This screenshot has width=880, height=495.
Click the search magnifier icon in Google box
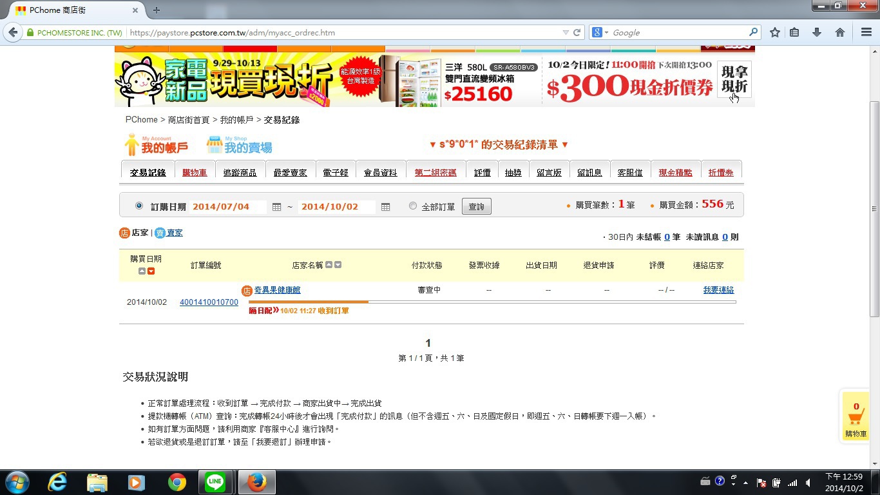point(753,32)
